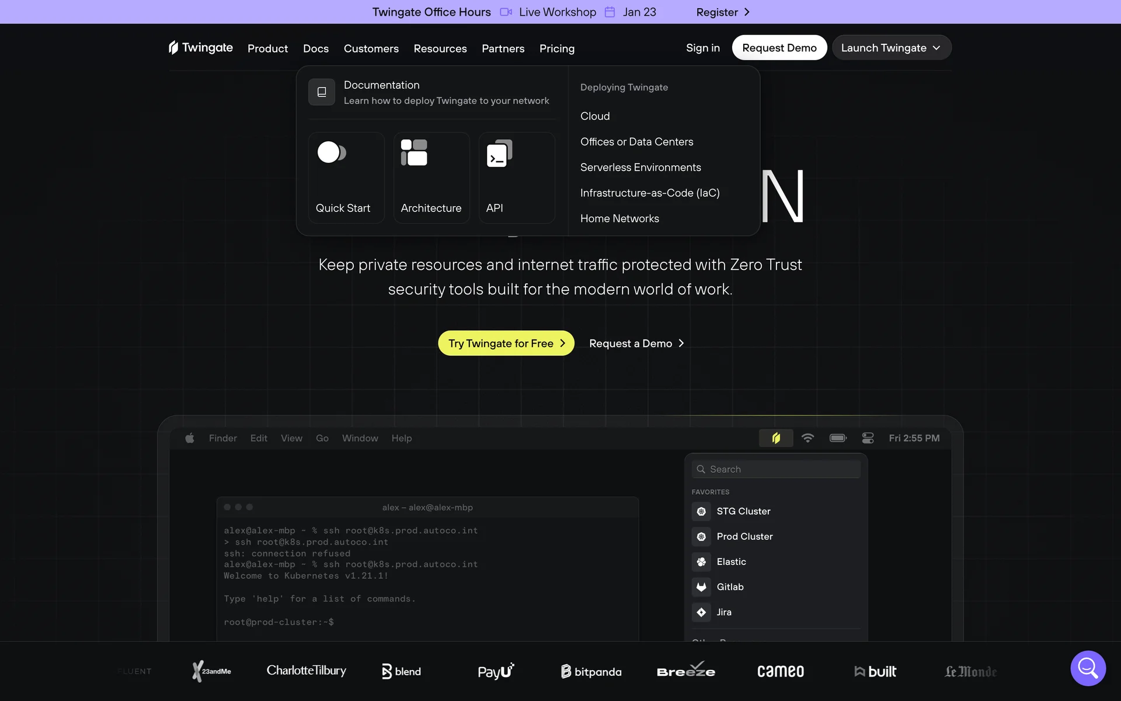Viewport: 1121px width, 701px height.
Task: Open the Serverless Environments link
Action: 640,168
